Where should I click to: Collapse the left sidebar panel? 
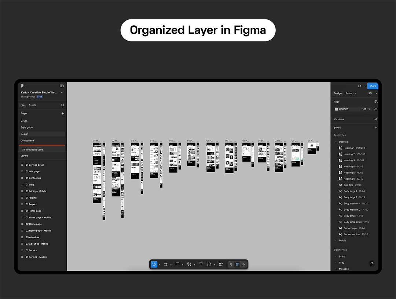(62, 86)
